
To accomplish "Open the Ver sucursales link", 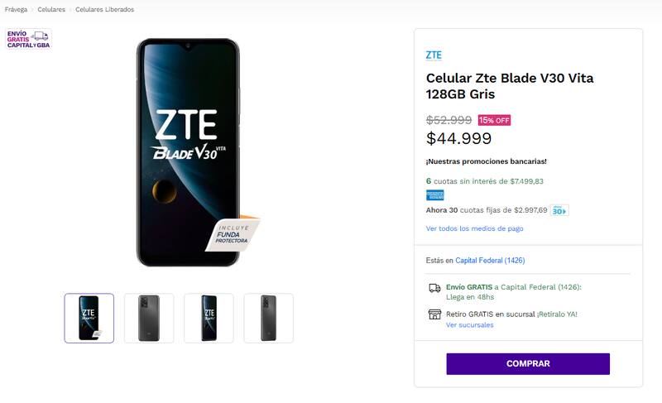I will (469, 325).
